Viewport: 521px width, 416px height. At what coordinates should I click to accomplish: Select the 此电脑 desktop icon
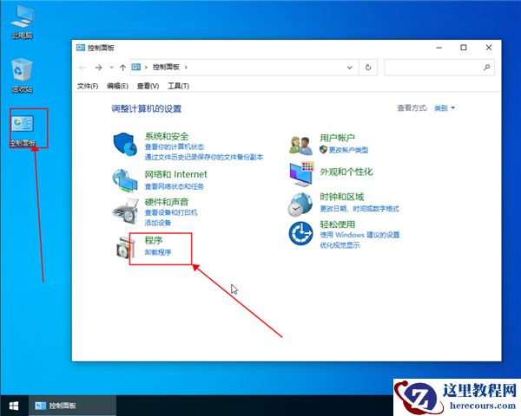22,22
